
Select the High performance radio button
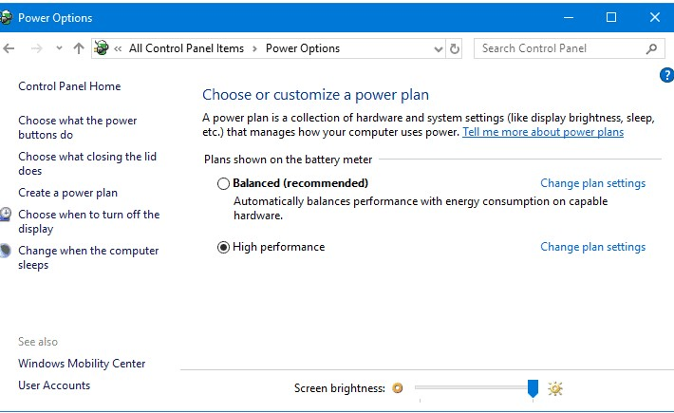pos(223,247)
